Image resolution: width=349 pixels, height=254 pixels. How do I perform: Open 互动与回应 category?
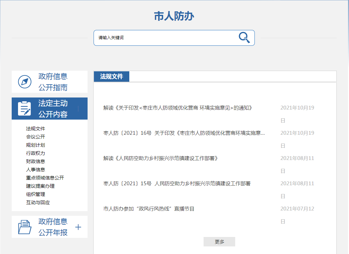click(38, 203)
